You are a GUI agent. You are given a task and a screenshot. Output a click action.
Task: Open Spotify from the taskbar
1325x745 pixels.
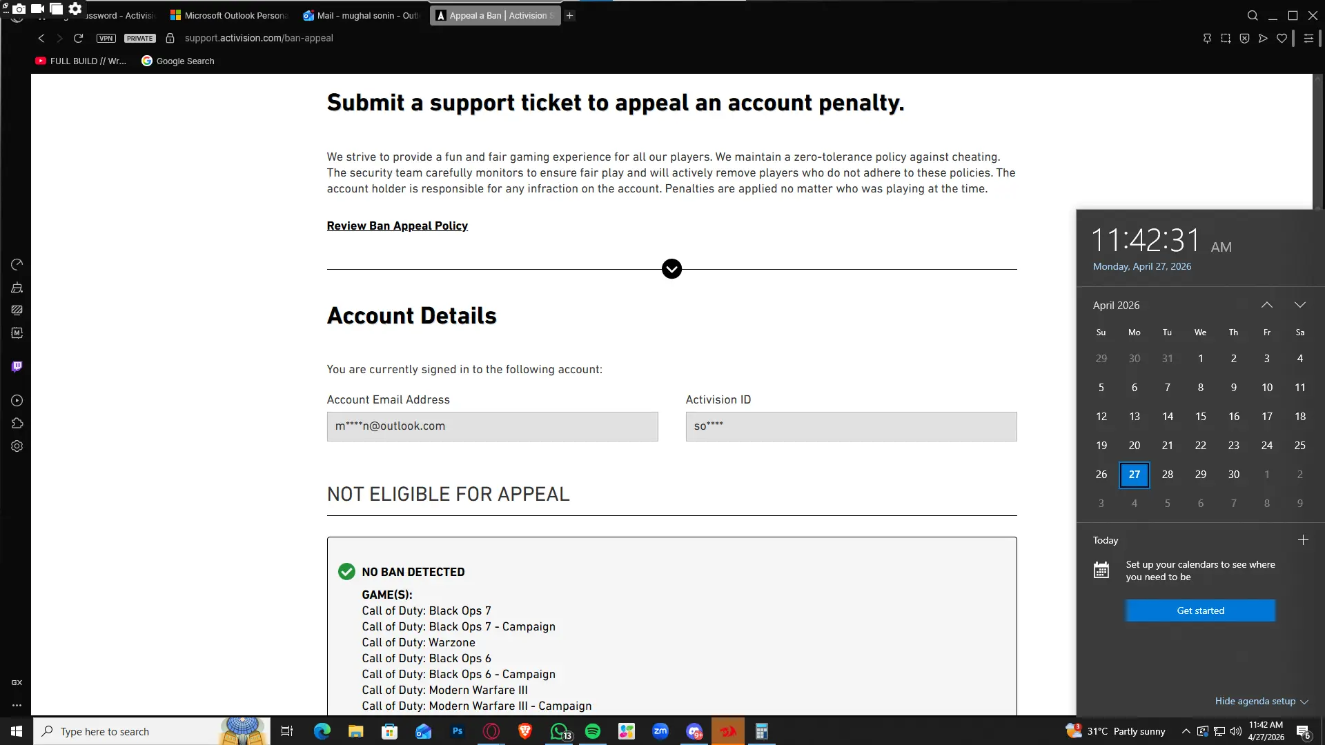click(593, 731)
